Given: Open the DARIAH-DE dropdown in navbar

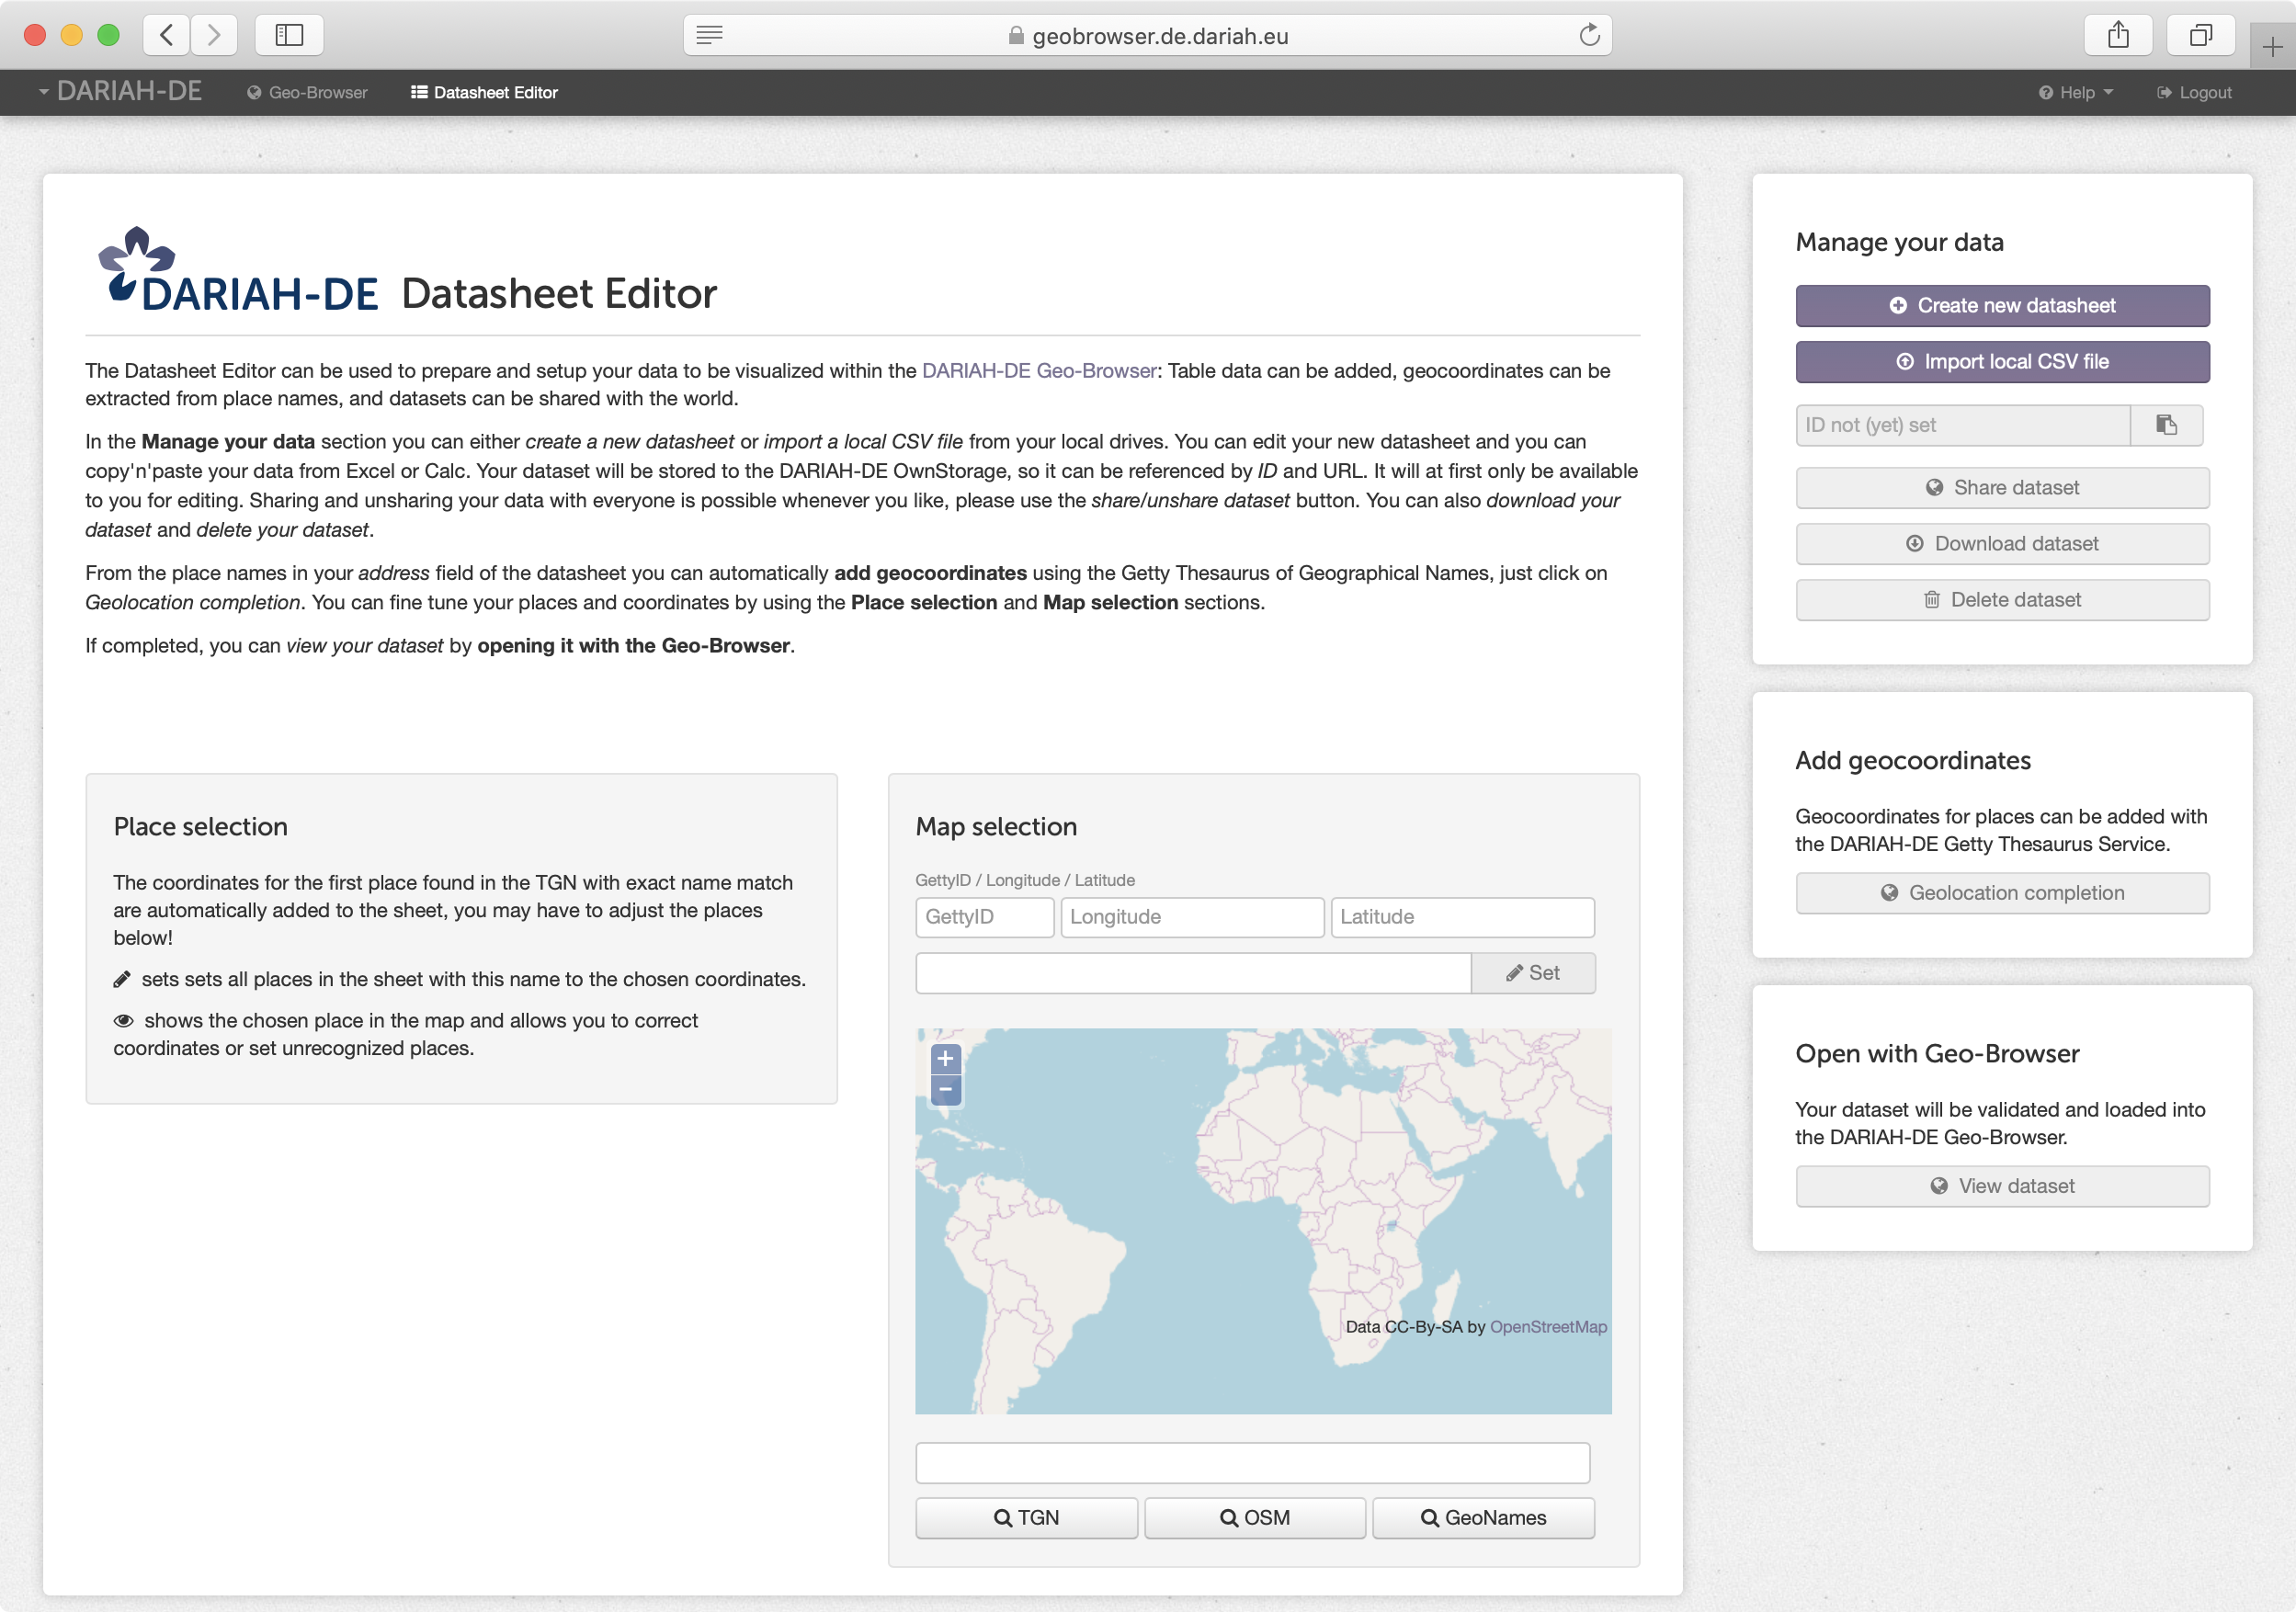Looking at the screenshot, I should pos(119,91).
